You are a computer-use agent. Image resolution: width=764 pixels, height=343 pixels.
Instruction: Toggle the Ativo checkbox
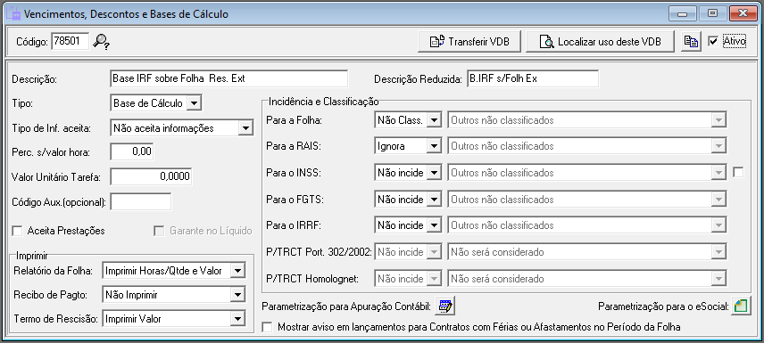coord(713,41)
